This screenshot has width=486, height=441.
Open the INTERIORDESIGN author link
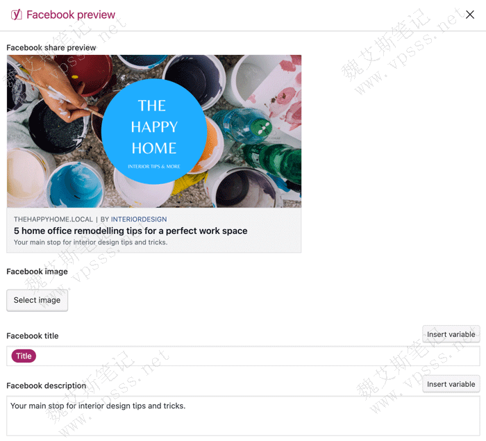pyautogui.click(x=139, y=219)
